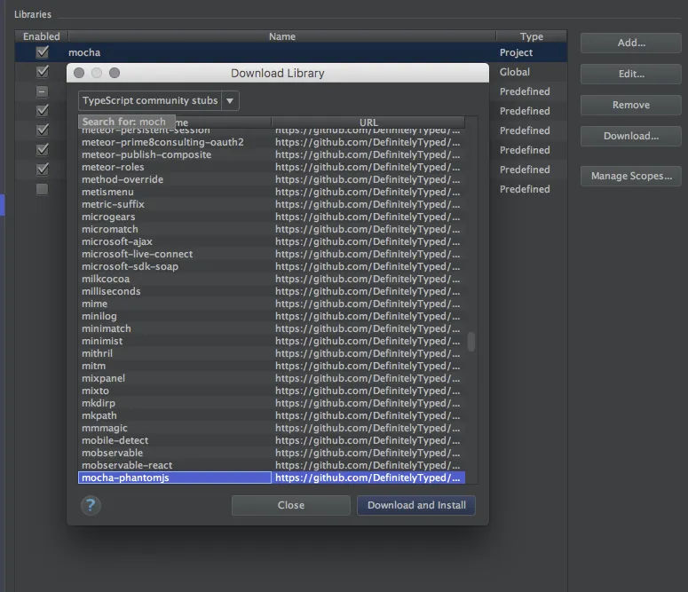Viewport: 688px width, 592px height.
Task: Select meteor-prime8consulting-oauth2 entry
Action: click(x=175, y=142)
